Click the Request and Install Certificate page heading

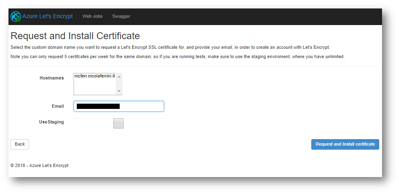tap(75, 36)
